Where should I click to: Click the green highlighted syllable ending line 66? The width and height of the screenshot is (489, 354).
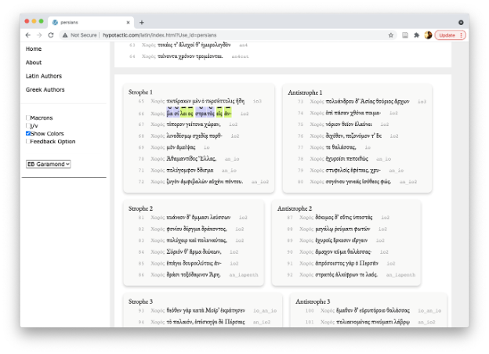[x=228, y=114]
